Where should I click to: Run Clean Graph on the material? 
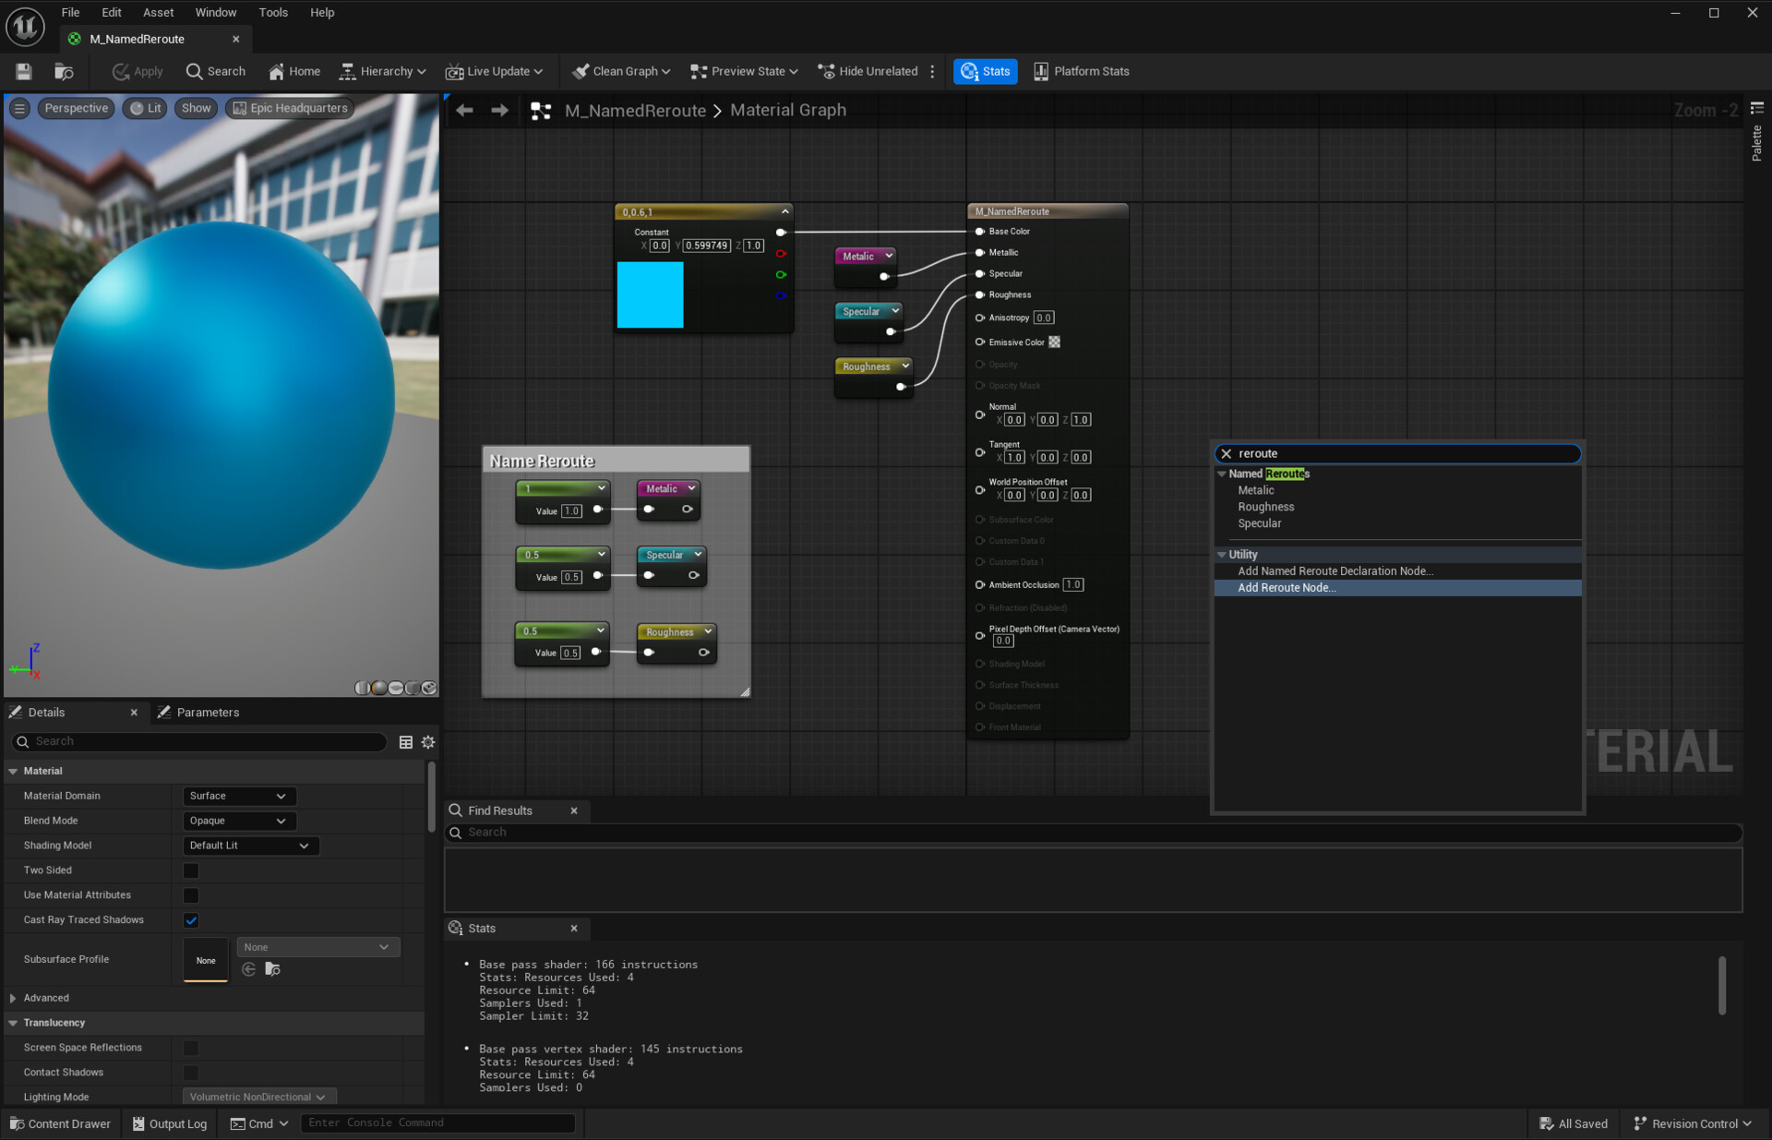619,71
